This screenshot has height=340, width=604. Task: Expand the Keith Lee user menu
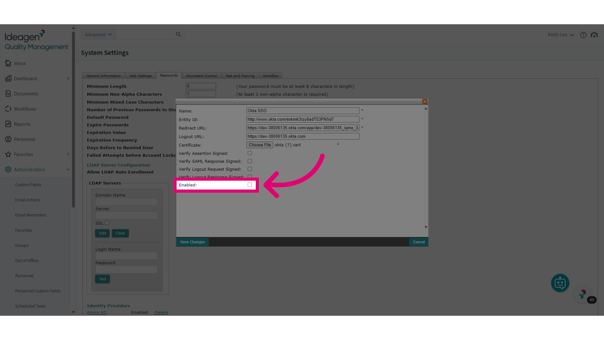561,35
